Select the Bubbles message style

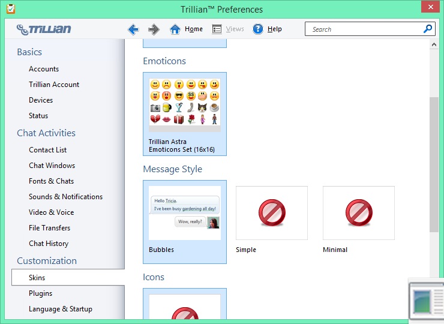[x=185, y=222]
